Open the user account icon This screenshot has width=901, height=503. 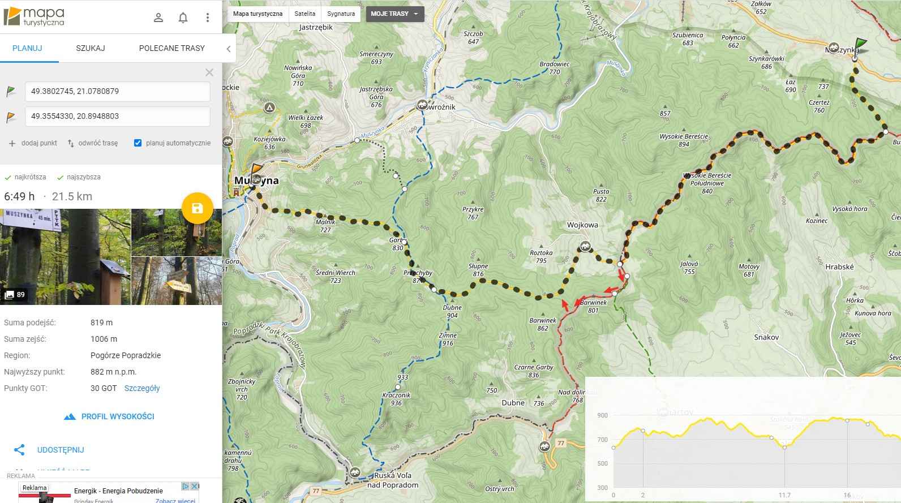coord(158,18)
